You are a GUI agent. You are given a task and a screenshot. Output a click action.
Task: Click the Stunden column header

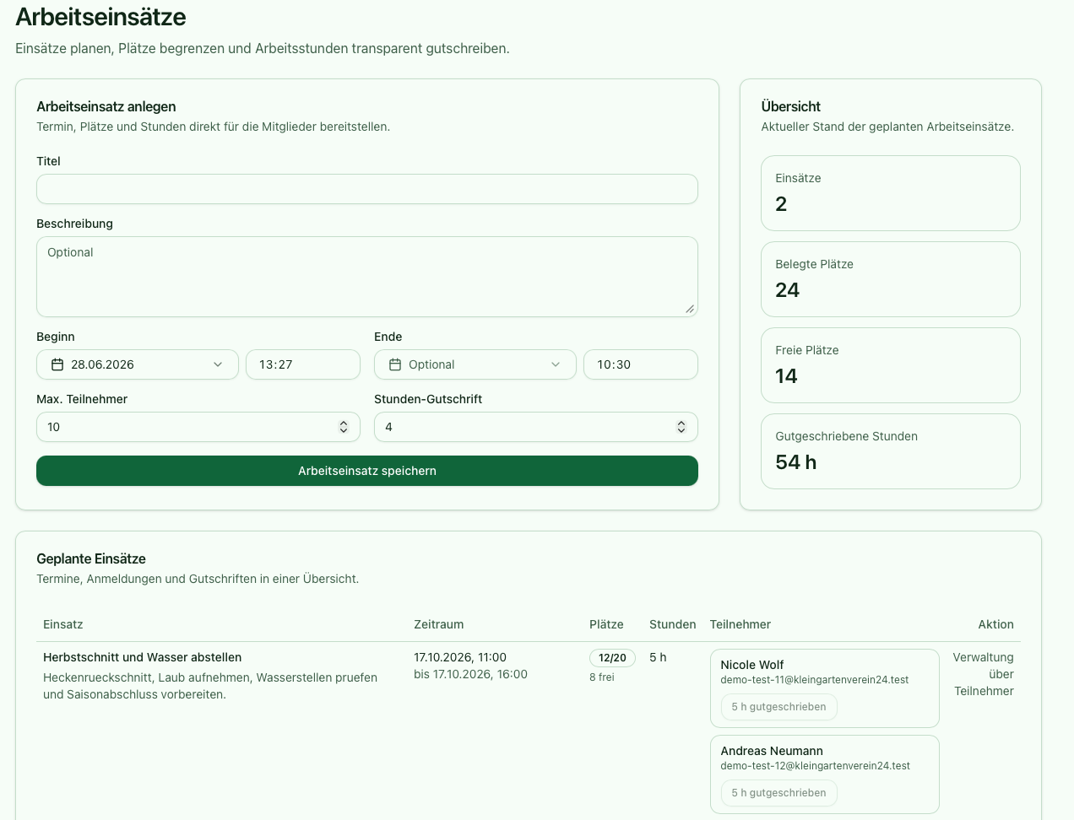(x=673, y=624)
